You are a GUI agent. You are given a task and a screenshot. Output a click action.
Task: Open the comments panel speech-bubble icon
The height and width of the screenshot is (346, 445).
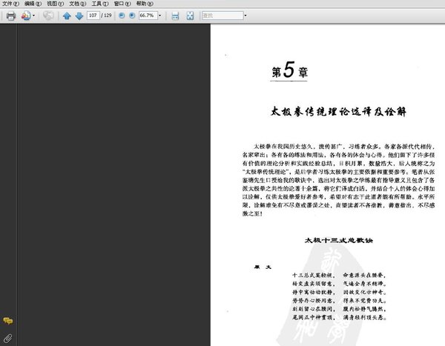point(8,321)
